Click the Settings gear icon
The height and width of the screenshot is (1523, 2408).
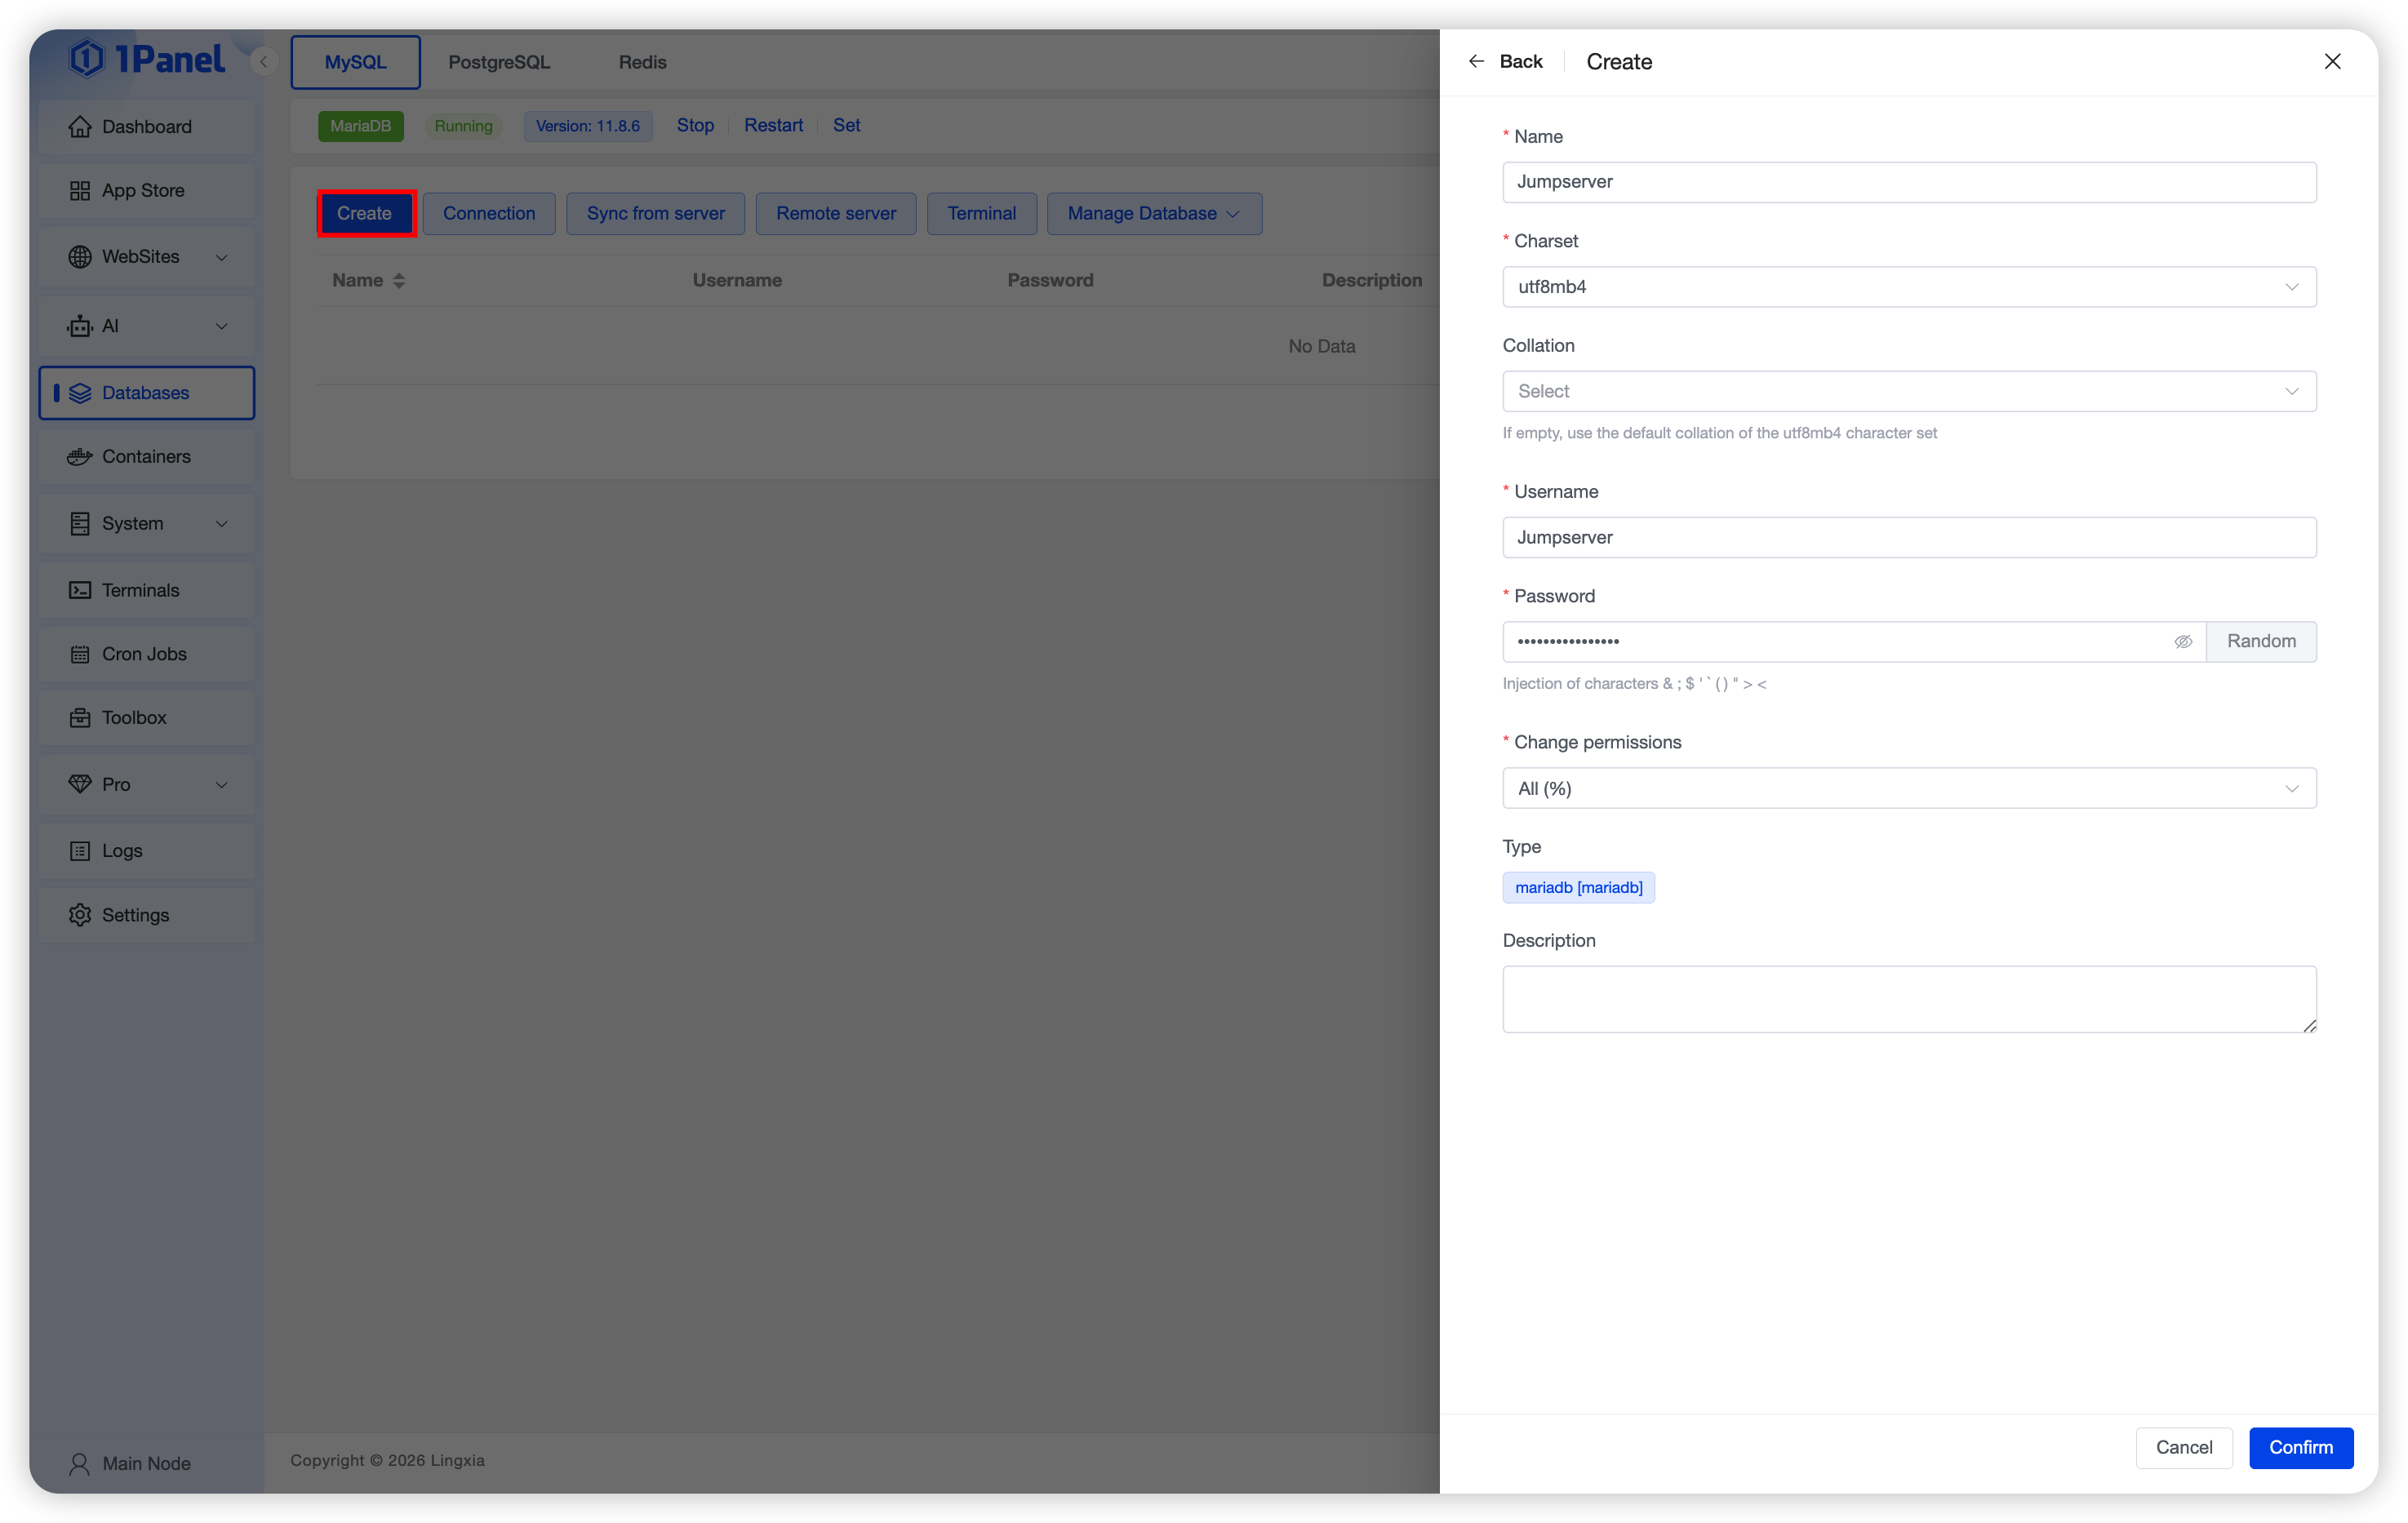pyautogui.click(x=80, y=915)
